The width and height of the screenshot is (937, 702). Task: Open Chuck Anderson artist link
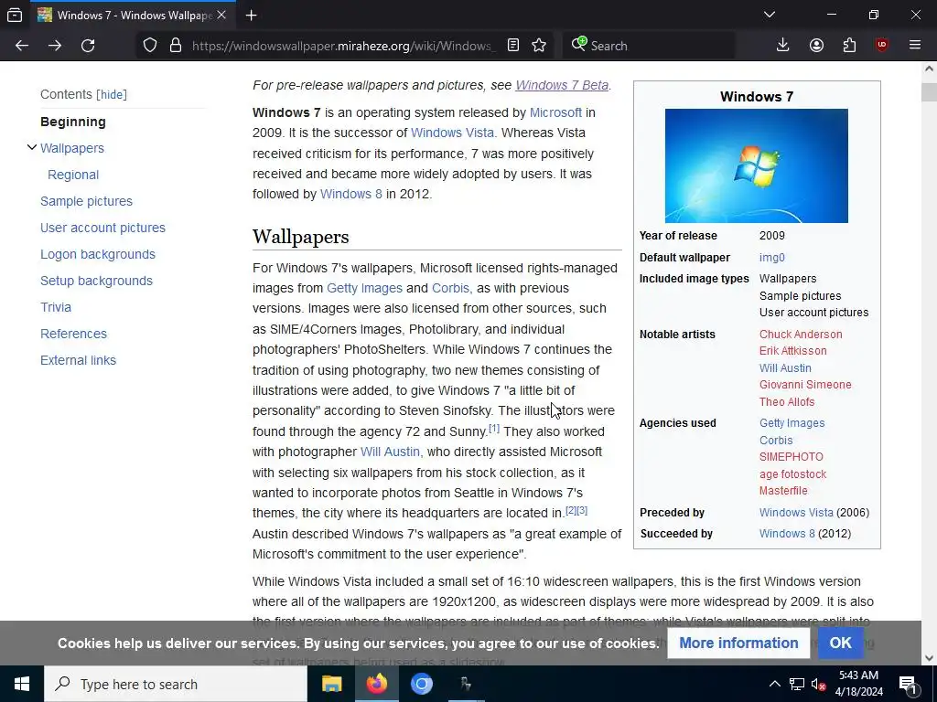point(801,335)
